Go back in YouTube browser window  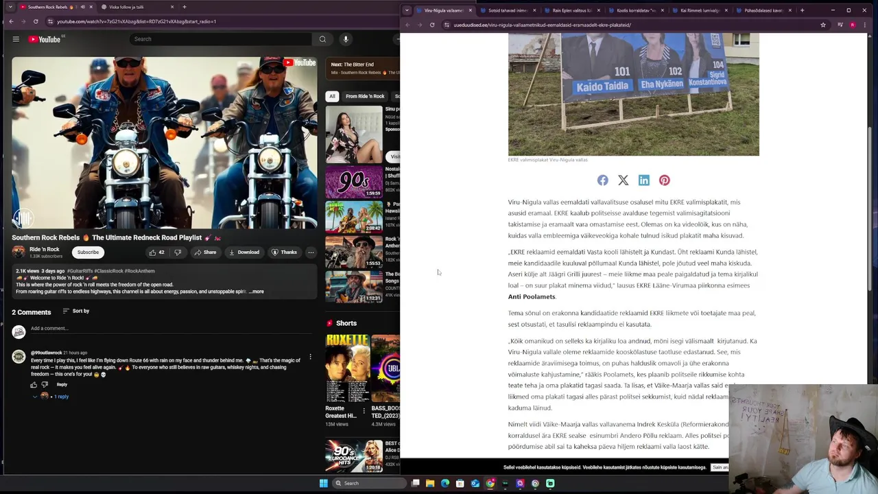click(x=12, y=21)
